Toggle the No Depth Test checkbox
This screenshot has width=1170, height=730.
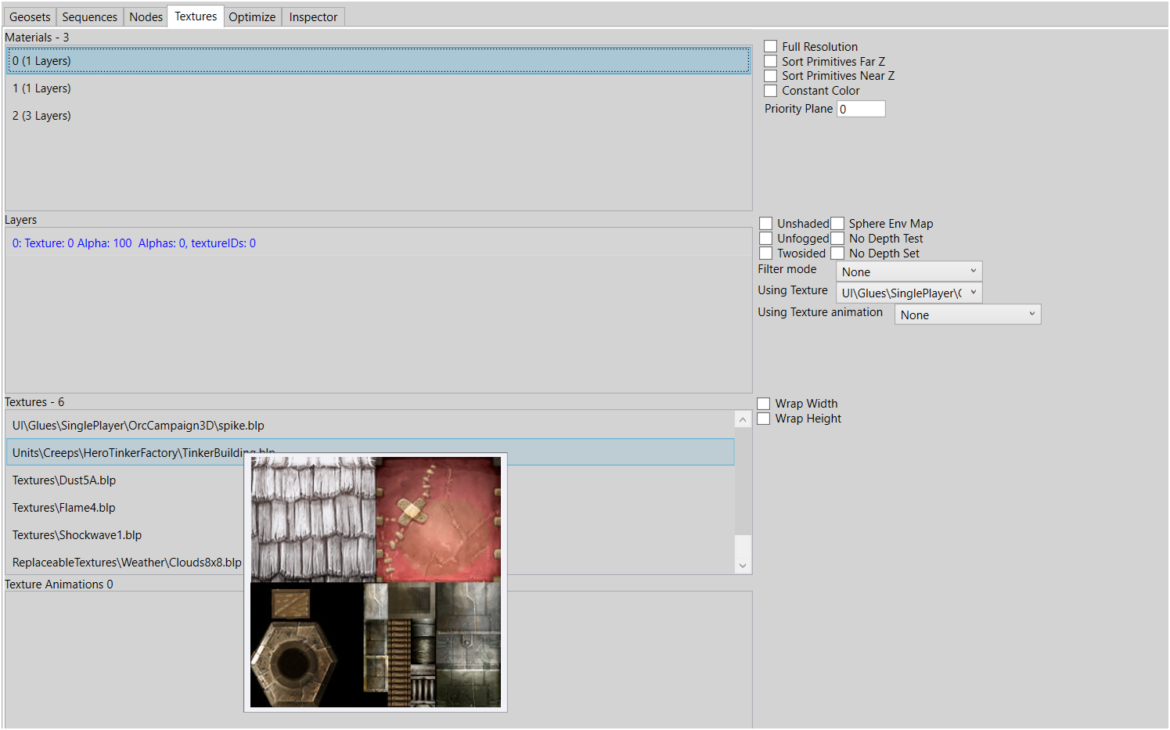coord(837,239)
